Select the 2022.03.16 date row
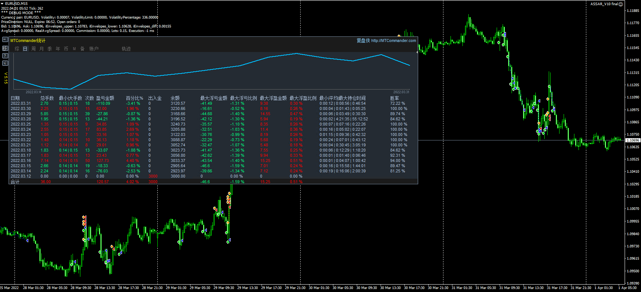Image resolution: width=641 pixels, height=292 pixels. [x=21, y=160]
